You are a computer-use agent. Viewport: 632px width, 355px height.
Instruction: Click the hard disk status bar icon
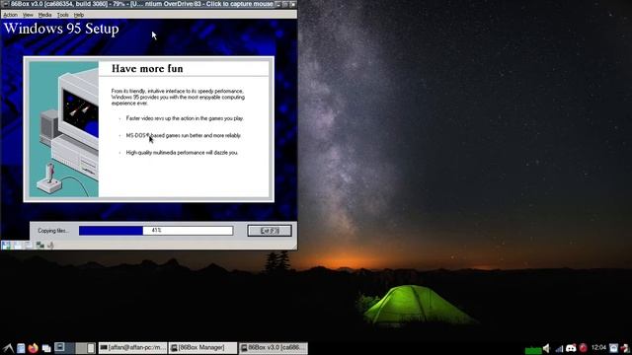(x=29, y=245)
